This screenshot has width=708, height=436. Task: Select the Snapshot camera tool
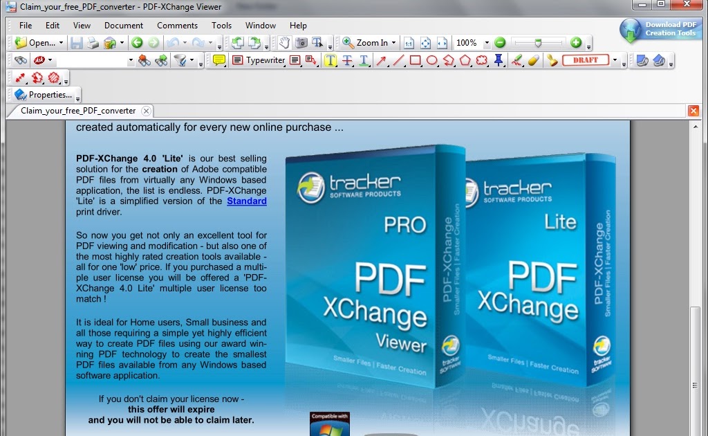point(301,42)
